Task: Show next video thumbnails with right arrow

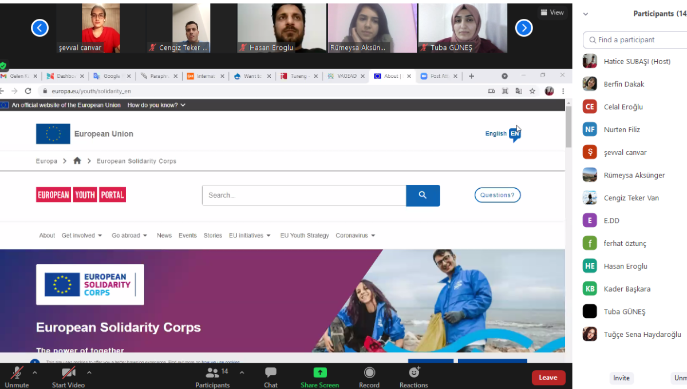Action: tap(524, 27)
